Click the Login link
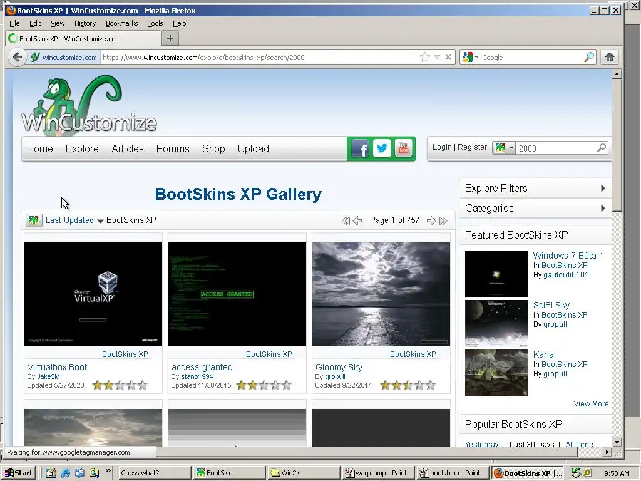 click(x=442, y=147)
